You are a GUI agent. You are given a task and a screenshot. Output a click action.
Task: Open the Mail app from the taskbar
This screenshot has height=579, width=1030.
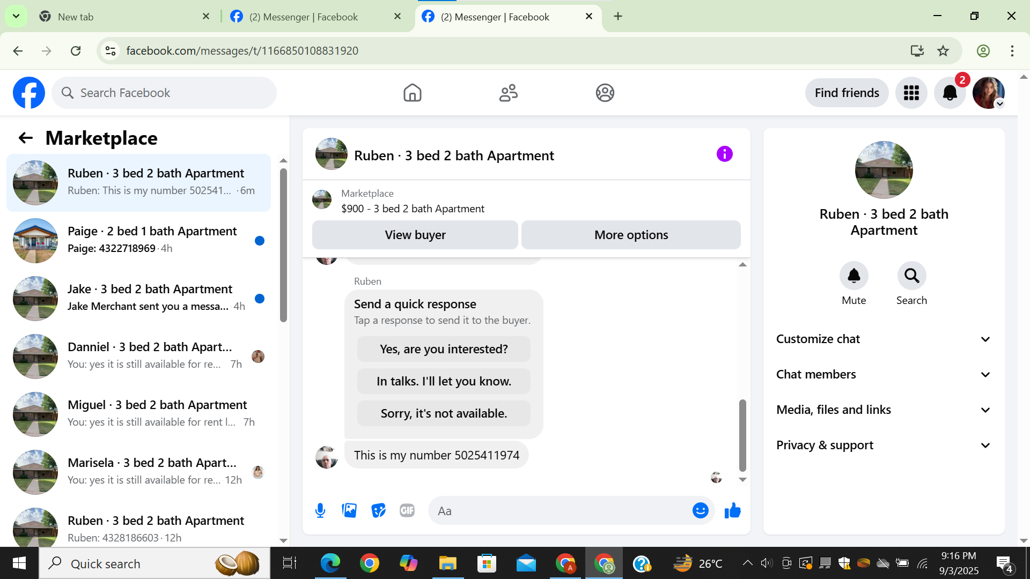point(526,563)
